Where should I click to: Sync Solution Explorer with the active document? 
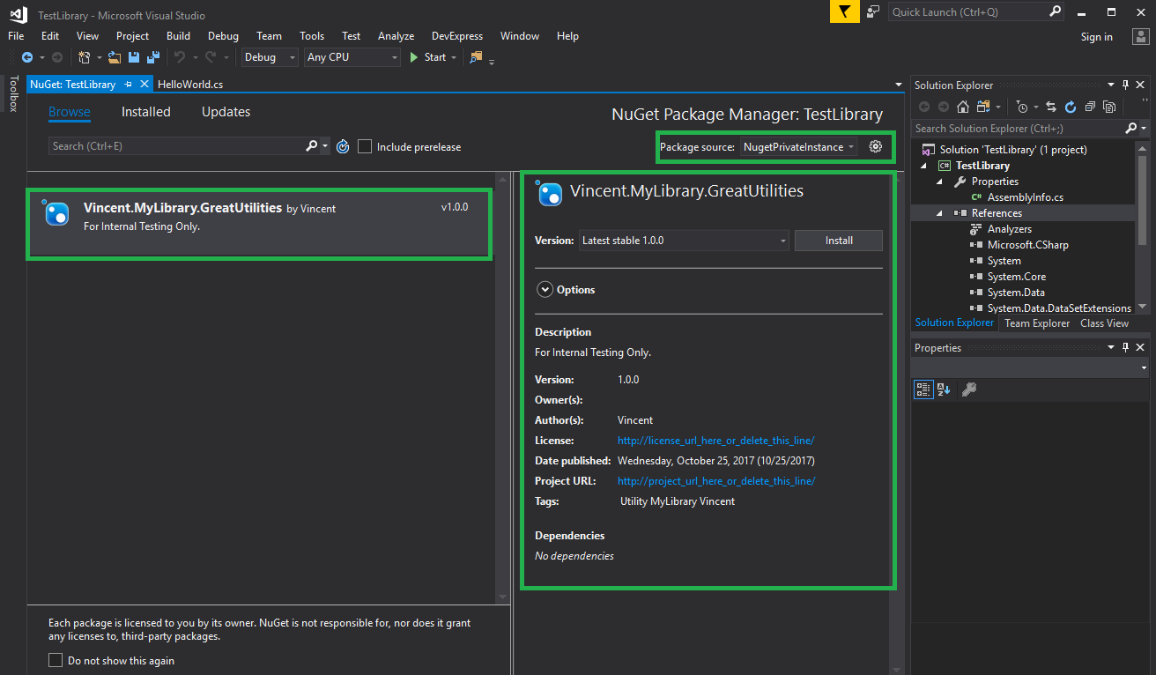[1051, 107]
